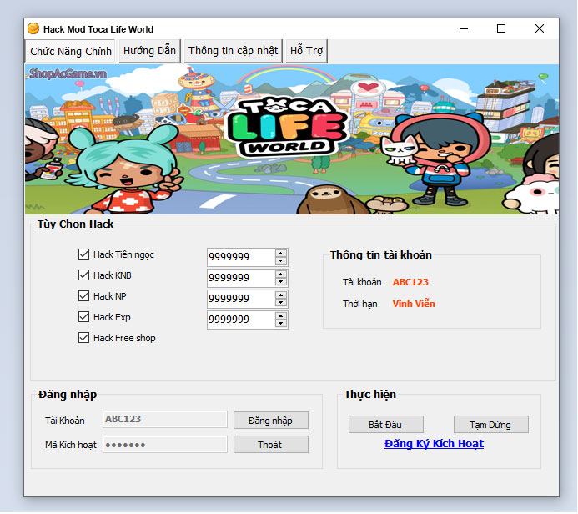Viewport: 578px width, 514px height.
Task: Focus the Hack NP amount field
Action: click(x=241, y=299)
